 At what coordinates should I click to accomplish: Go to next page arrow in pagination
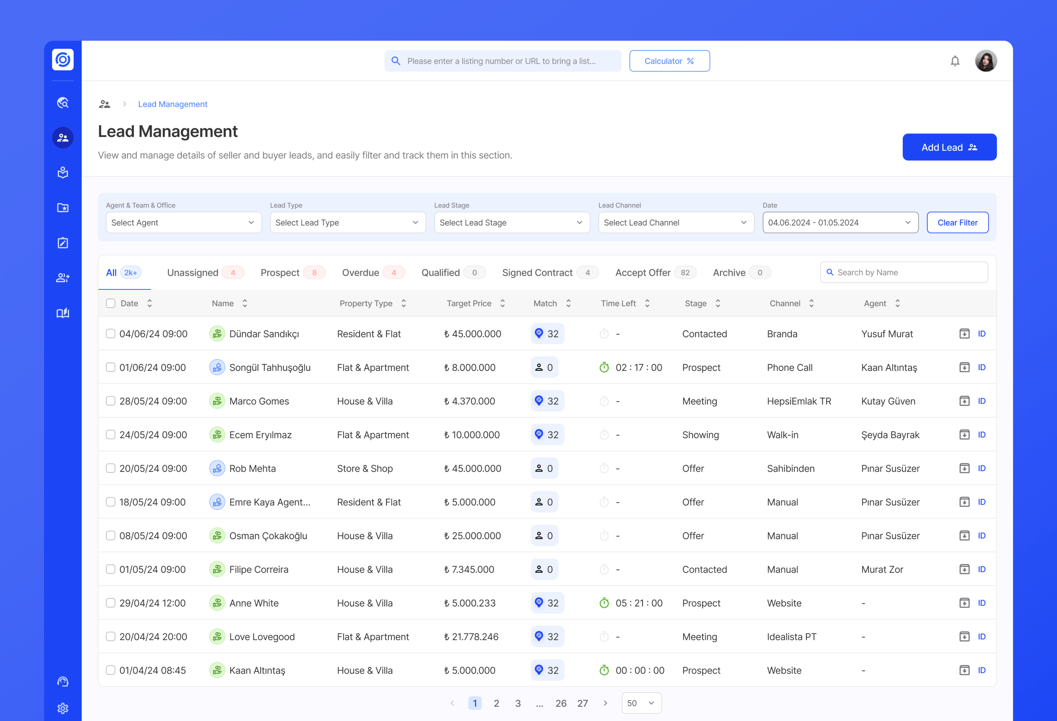click(x=605, y=703)
